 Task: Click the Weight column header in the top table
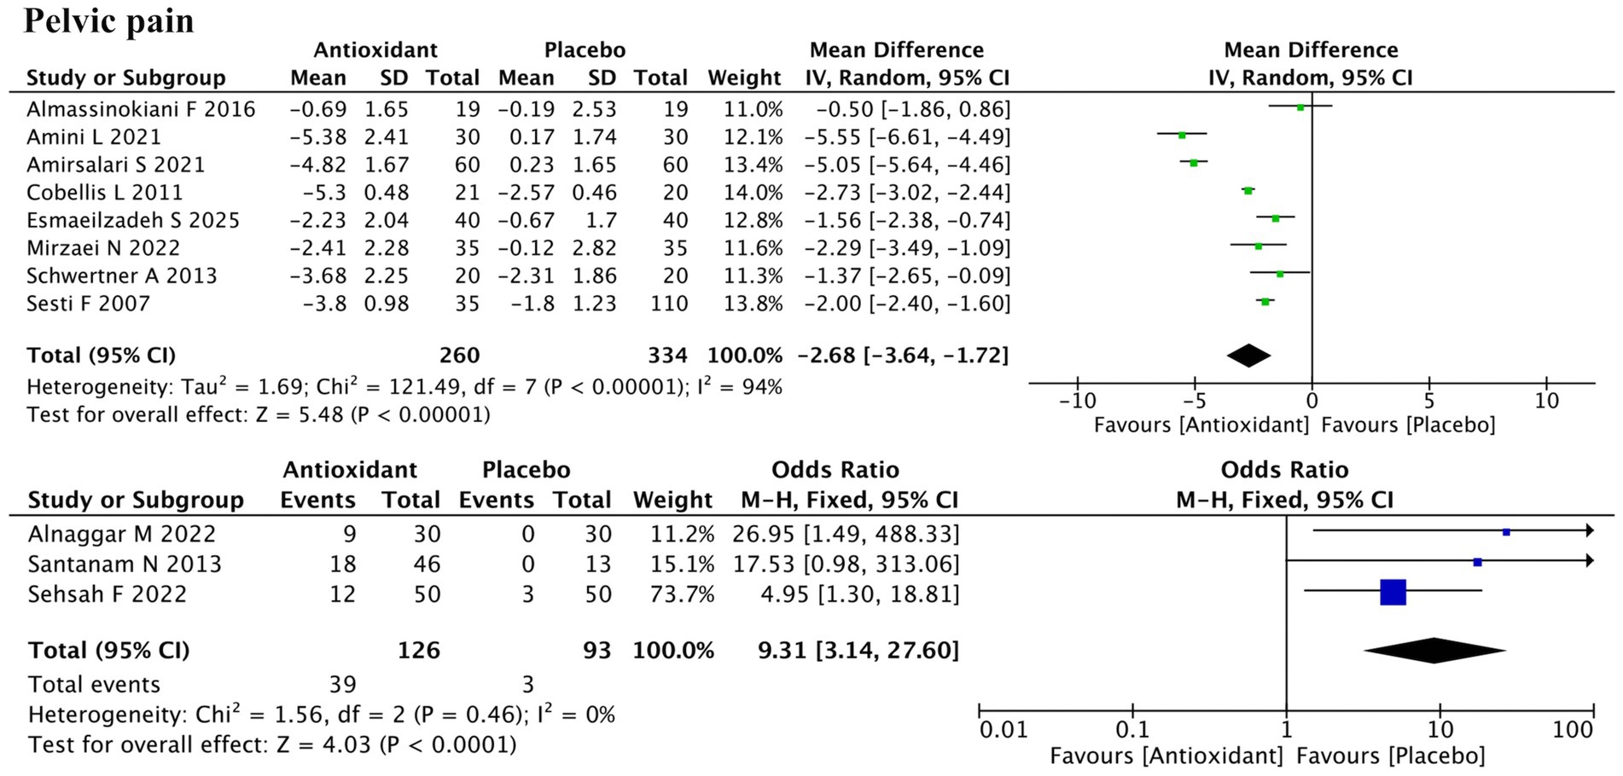[744, 78]
